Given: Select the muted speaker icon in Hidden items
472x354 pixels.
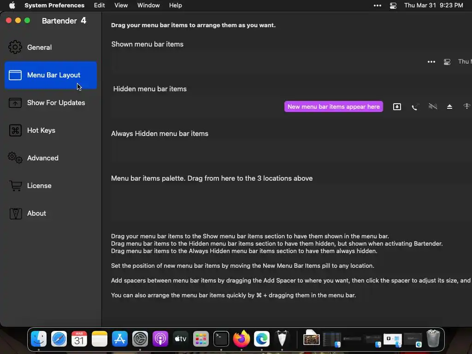Looking at the screenshot, I should (432, 106).
